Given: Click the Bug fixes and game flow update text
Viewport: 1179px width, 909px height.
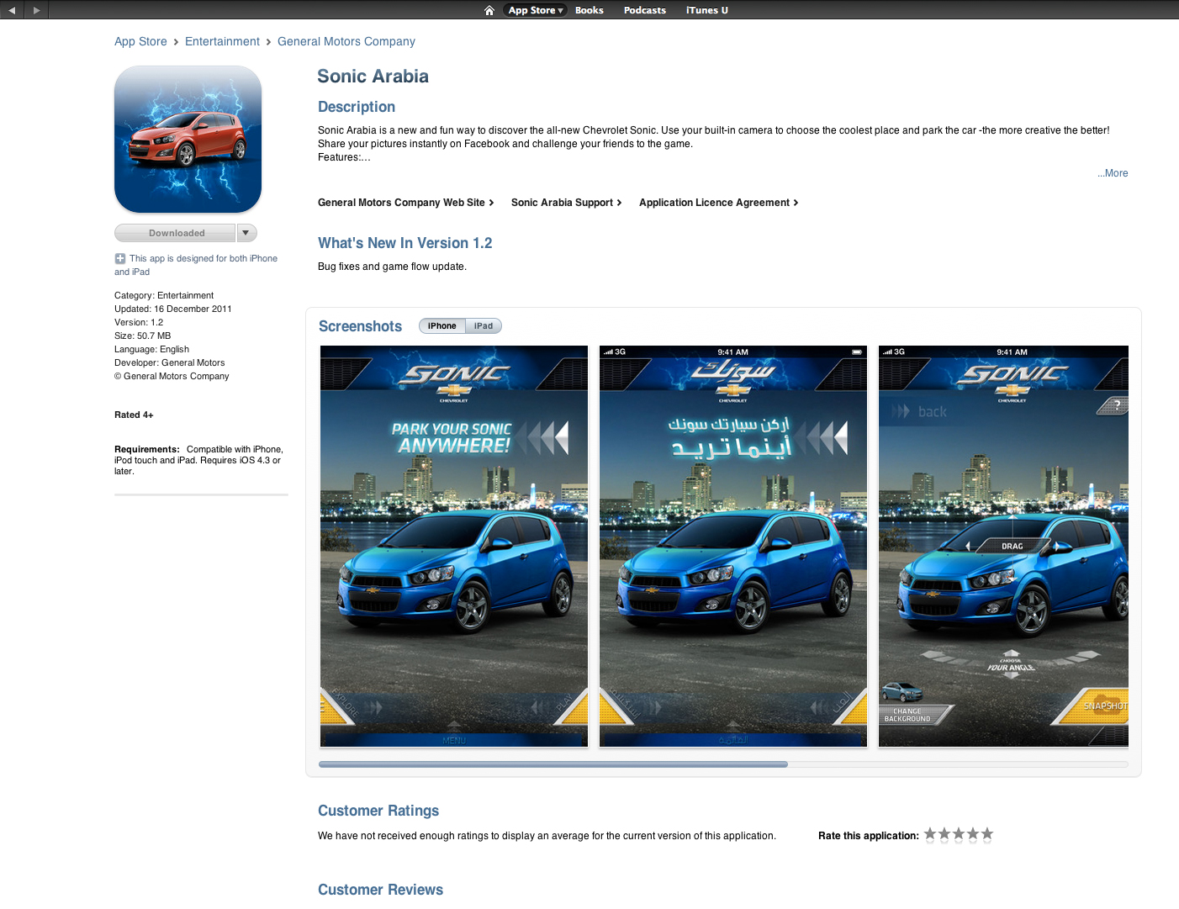Looking at the screenshot, I should (x=392, y=267).
